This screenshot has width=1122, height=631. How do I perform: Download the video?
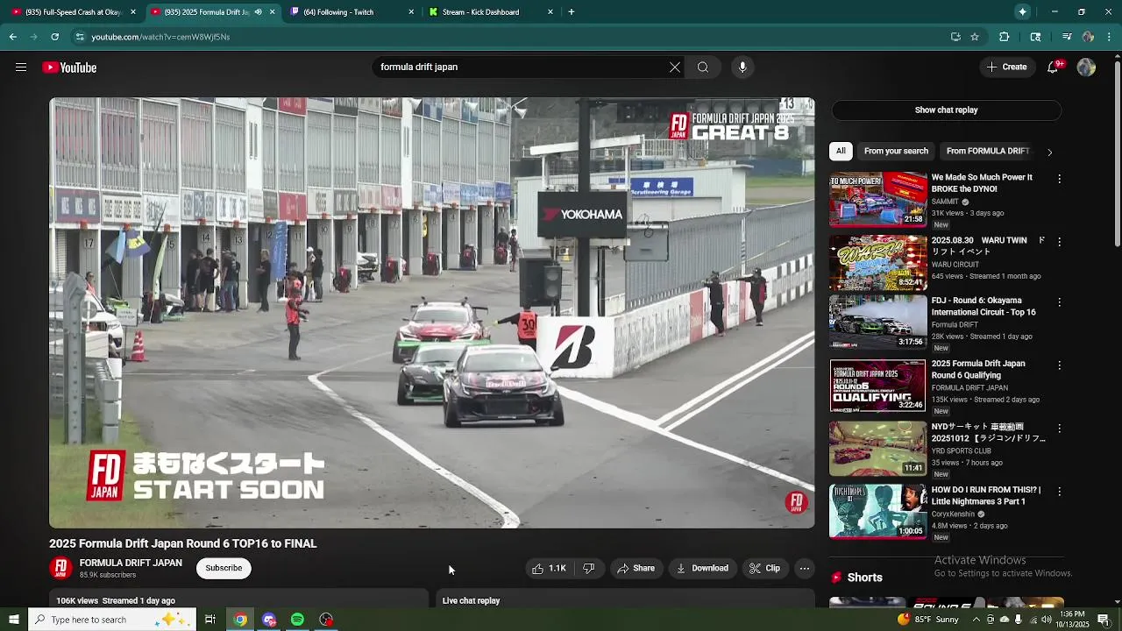[702, 569]
